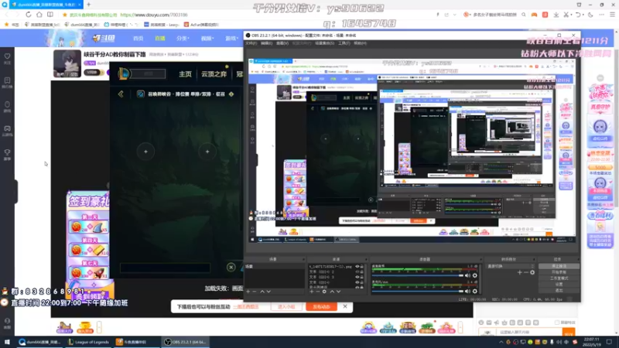Screen dimensions: 619x348
Task: Add a scene in OBS Scenes panel
Action: click(248, 292)
